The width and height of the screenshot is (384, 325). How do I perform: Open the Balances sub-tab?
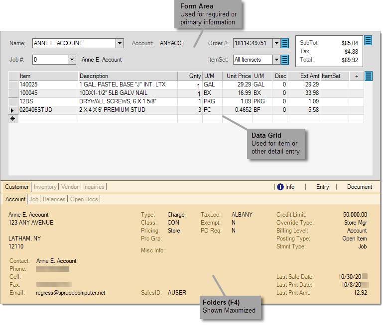[54, 199]
